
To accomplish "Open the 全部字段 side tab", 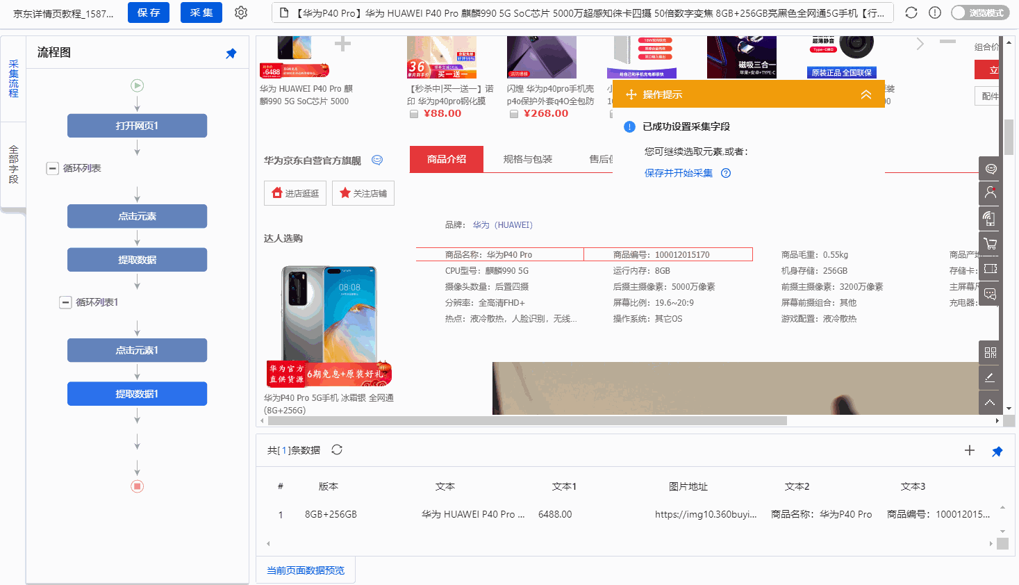I will click(x=13, y=165).
